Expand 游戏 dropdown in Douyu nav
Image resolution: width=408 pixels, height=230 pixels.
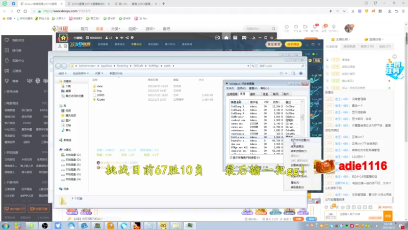[x=150, y=29]
